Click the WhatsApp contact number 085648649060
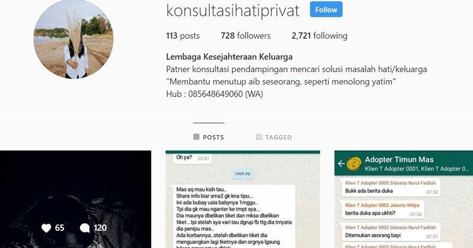Image resolution: width=473 pixels, height=248 pixels. pos(215,94)
